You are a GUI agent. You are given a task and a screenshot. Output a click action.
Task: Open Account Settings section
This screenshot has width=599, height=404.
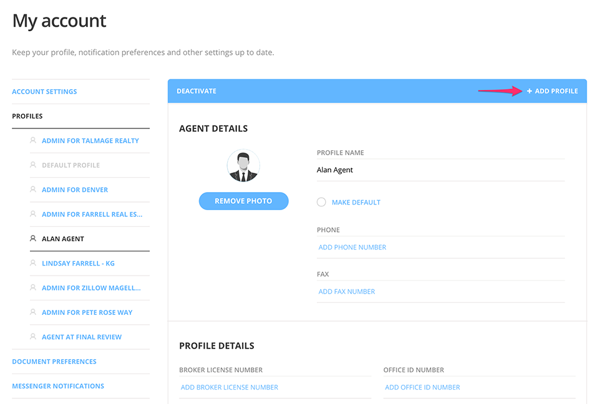tap(44, 92)
